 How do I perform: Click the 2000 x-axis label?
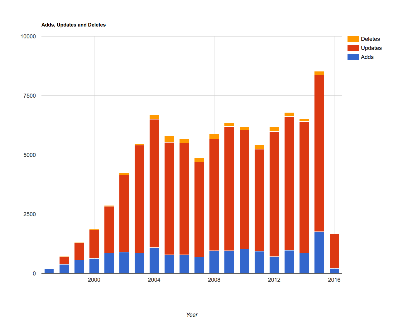coord(94,280)
